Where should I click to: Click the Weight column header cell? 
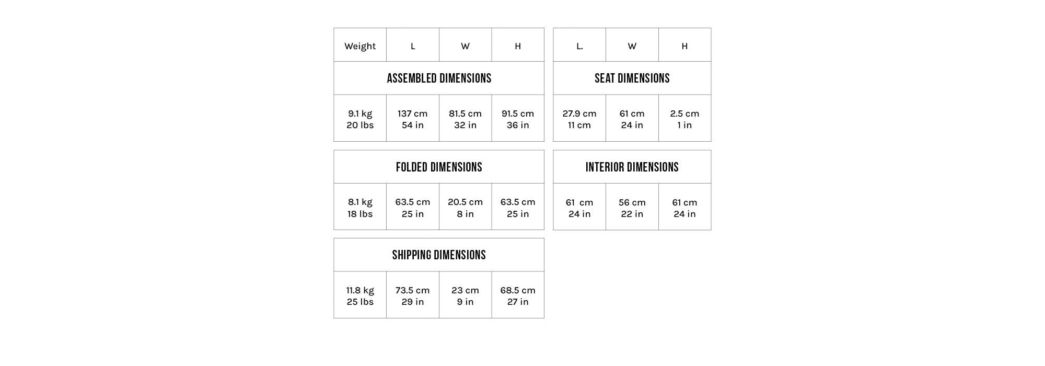point(360,46)
